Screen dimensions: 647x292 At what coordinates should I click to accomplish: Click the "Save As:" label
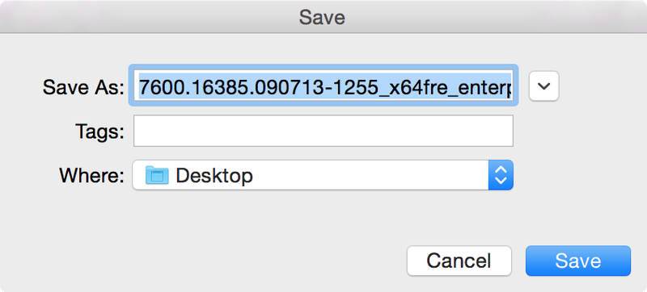[x=84, y=87]
